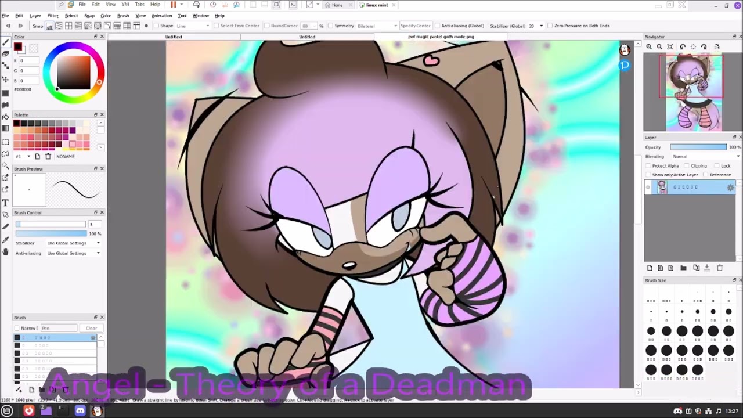Open the Filter menu
Viewport: 743px width, 418px height.
[53, 16]
